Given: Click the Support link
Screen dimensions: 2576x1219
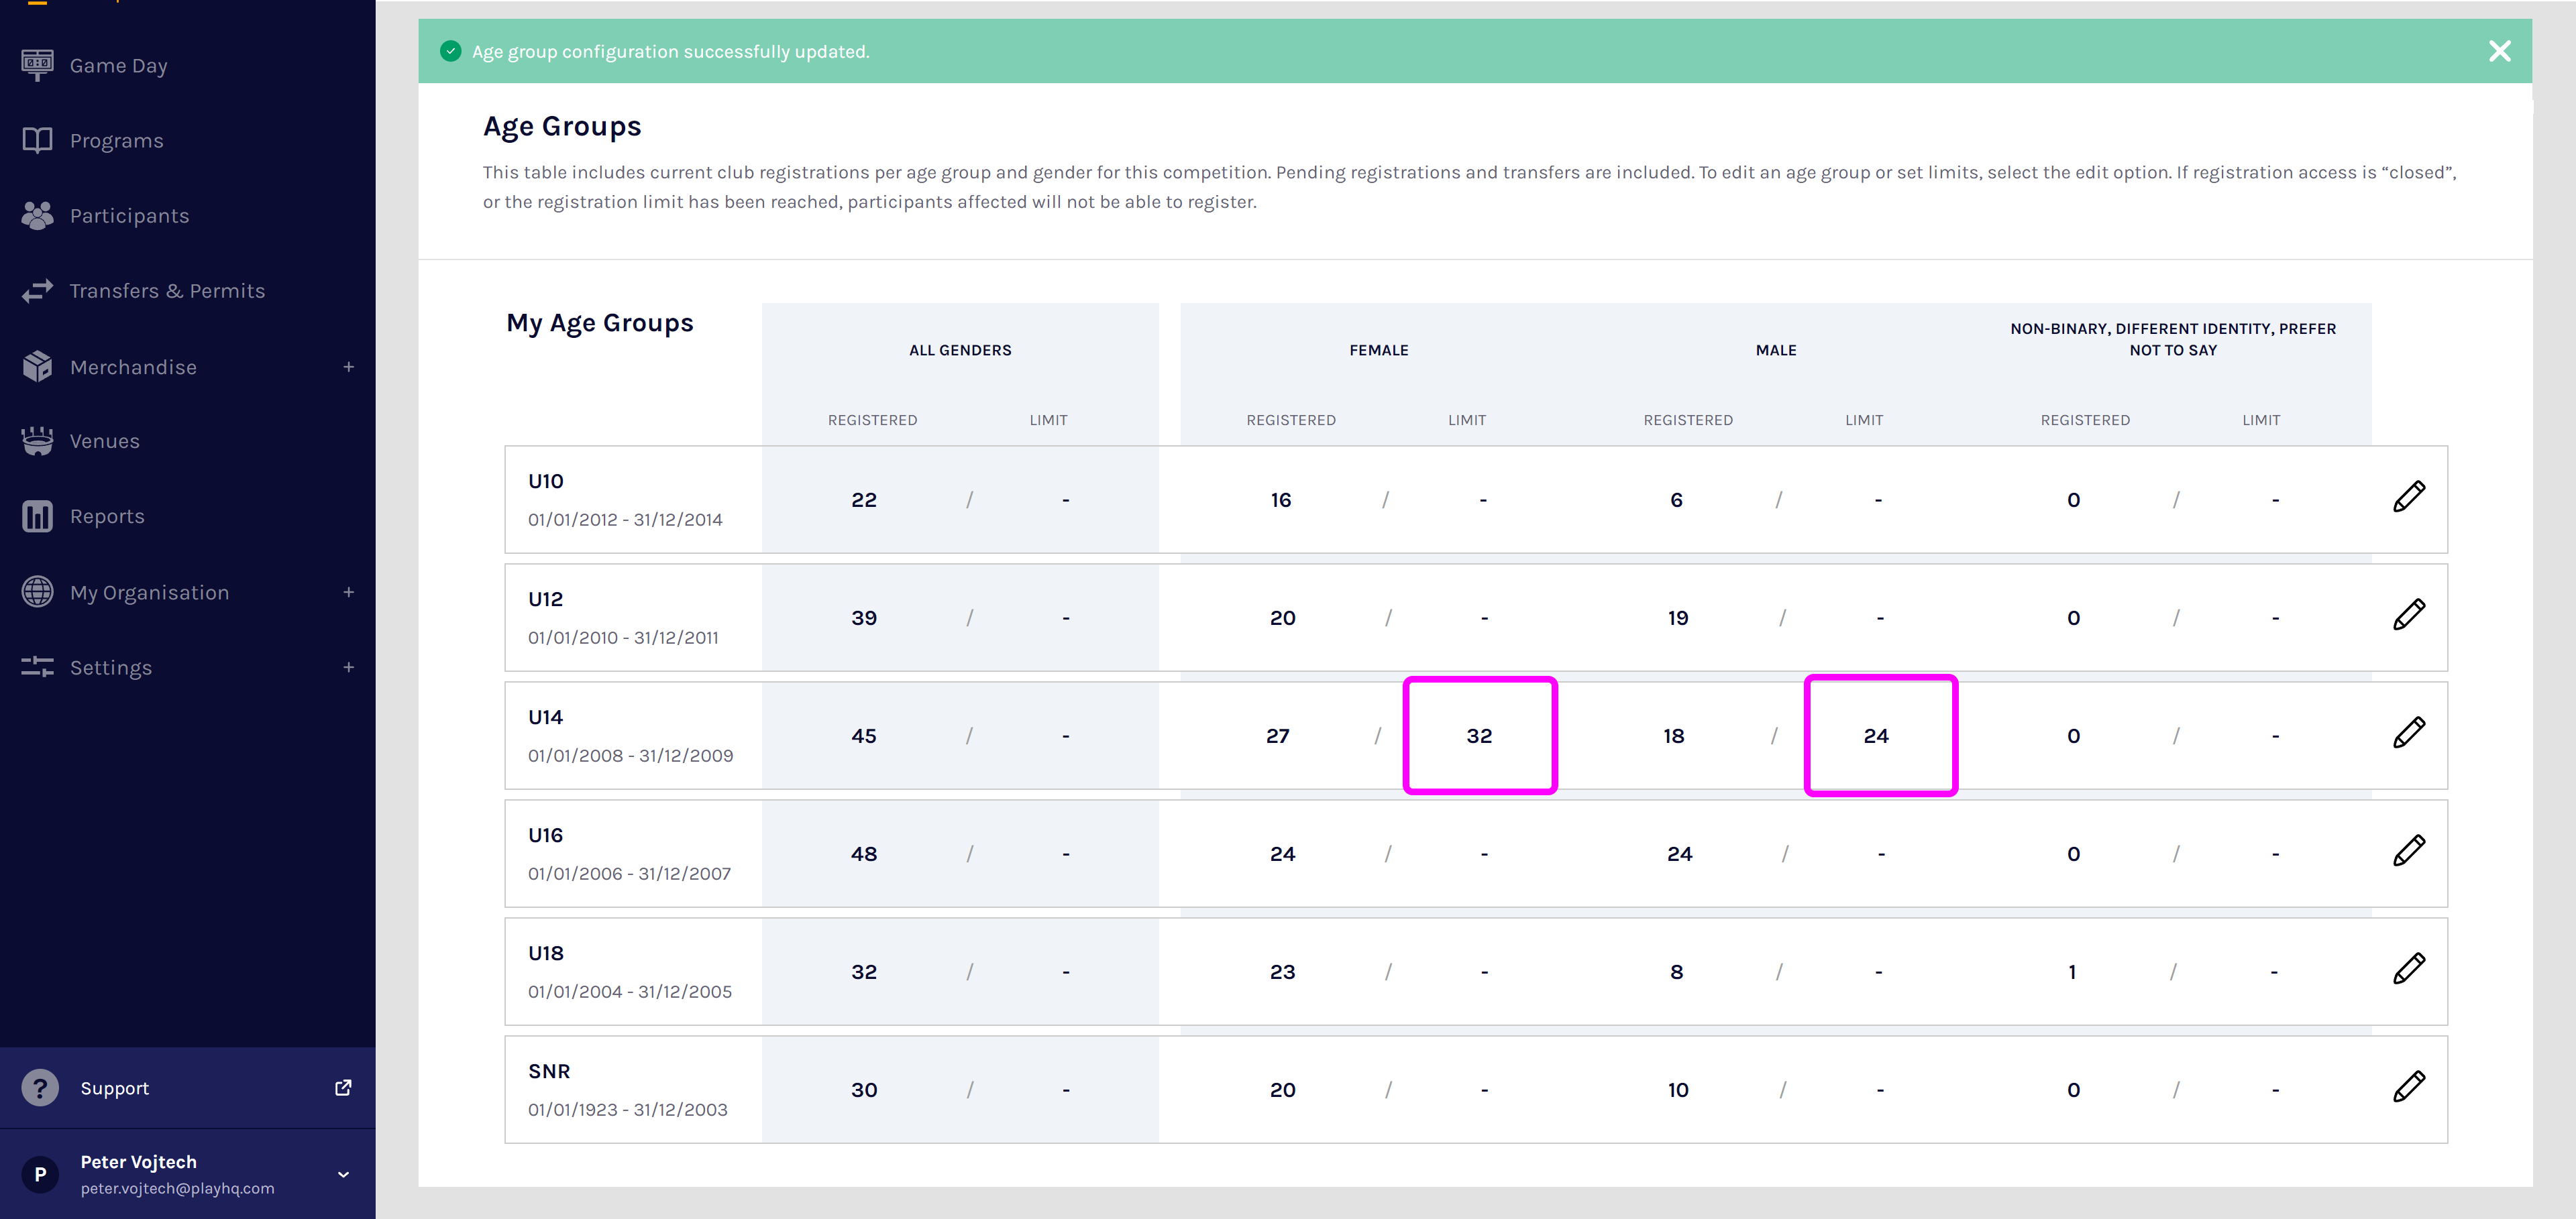Looking at the screenshot, I should pos(114,1088).
